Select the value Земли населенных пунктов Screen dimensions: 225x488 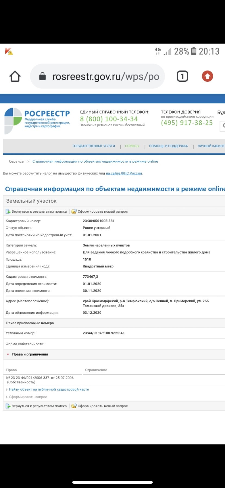[x=106, y=245]
